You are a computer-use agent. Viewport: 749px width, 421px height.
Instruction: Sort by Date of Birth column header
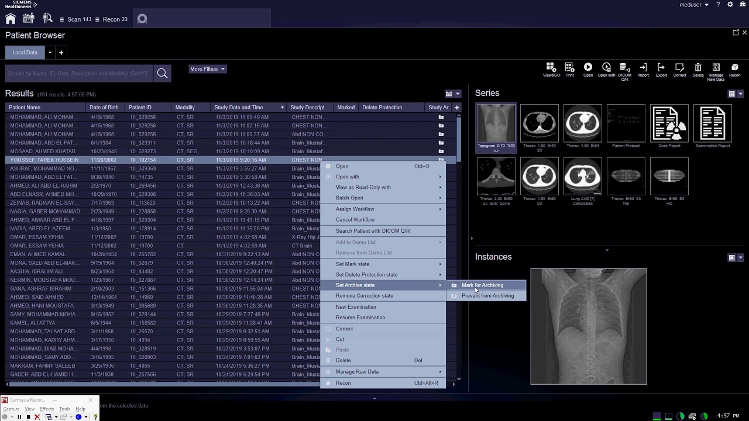click(106, 108)
